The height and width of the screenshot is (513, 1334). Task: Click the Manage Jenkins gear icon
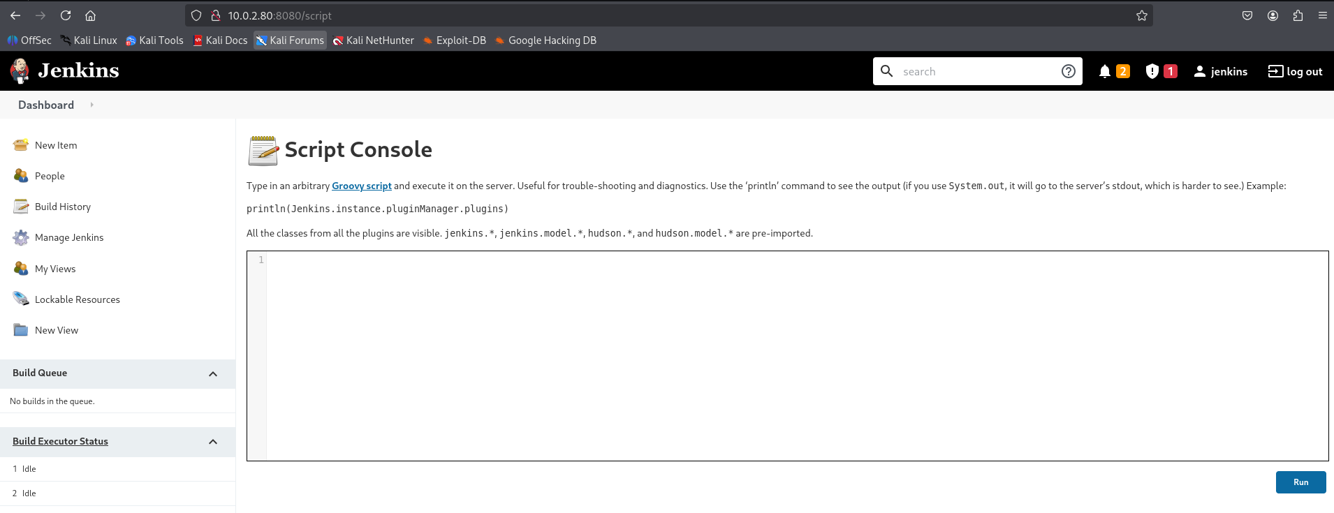pyautogui.click(x=21, y=237)
